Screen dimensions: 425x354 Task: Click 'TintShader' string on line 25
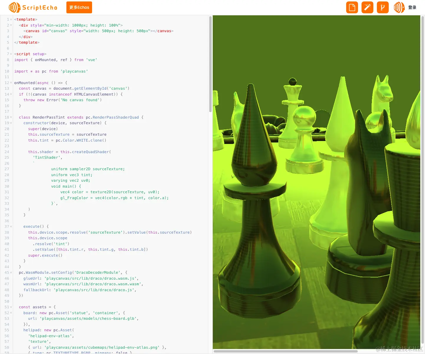(47, 158)
